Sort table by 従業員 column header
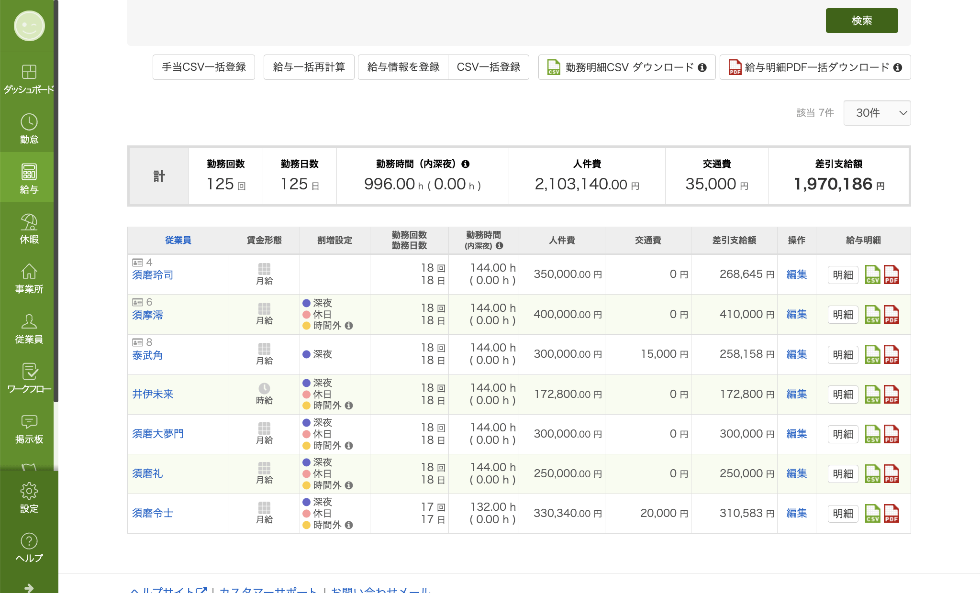 pos(178,240)
